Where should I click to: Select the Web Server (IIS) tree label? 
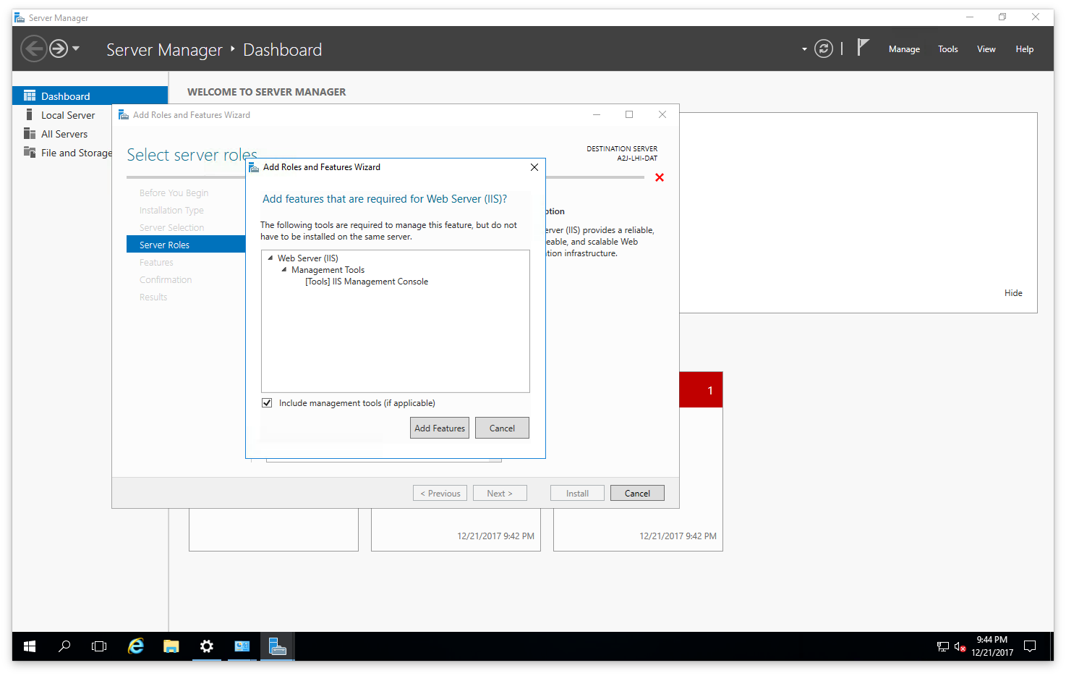(308, 258)
